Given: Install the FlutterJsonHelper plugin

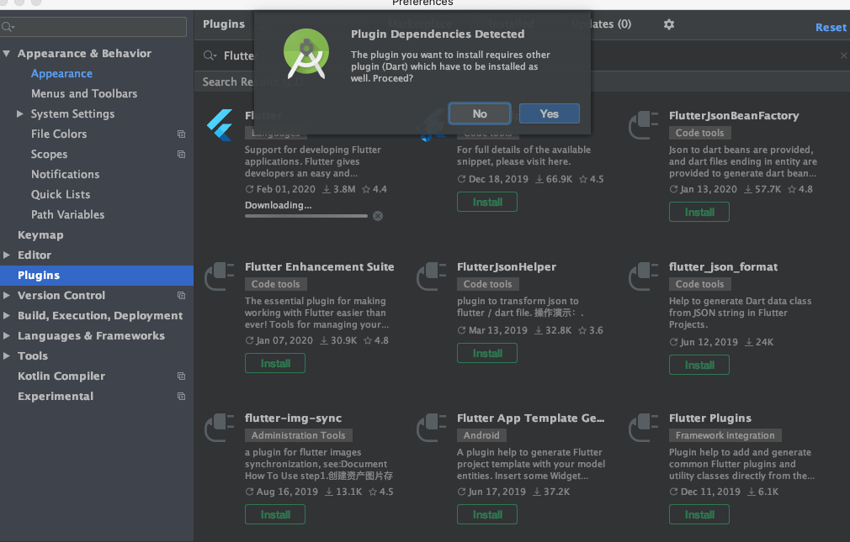Looking at the screenshot, I should click(486, 353).
